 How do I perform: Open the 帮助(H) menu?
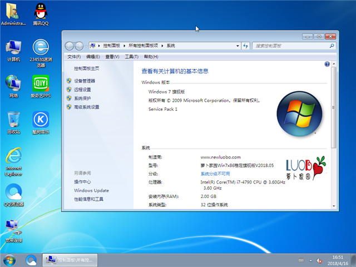[151, 57]
